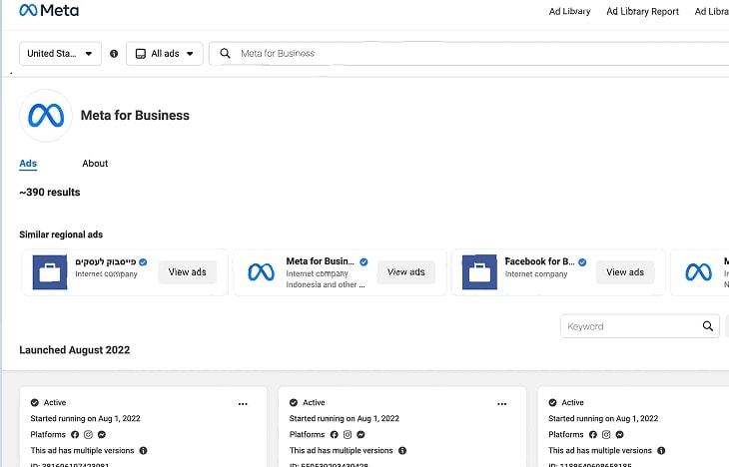This screenshot has height=467, width=729.
Task: Expand the United States country dropdown
Action: (x=61, y=54)
